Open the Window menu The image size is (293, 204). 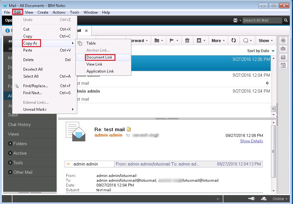91,12
